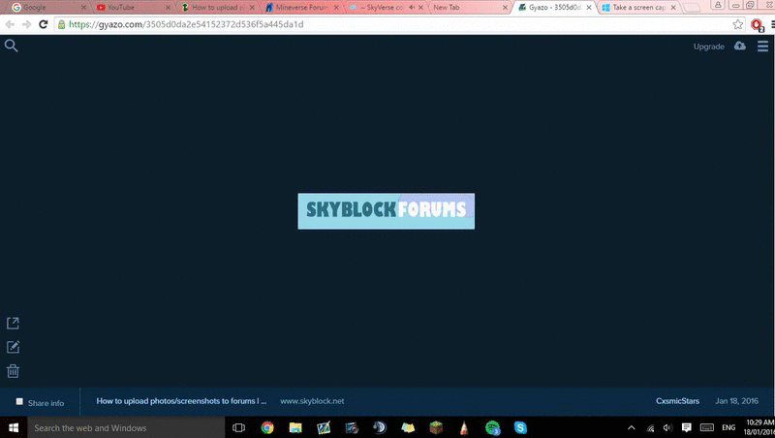Close the YouTube tab
775x438 pixels.
168,8
